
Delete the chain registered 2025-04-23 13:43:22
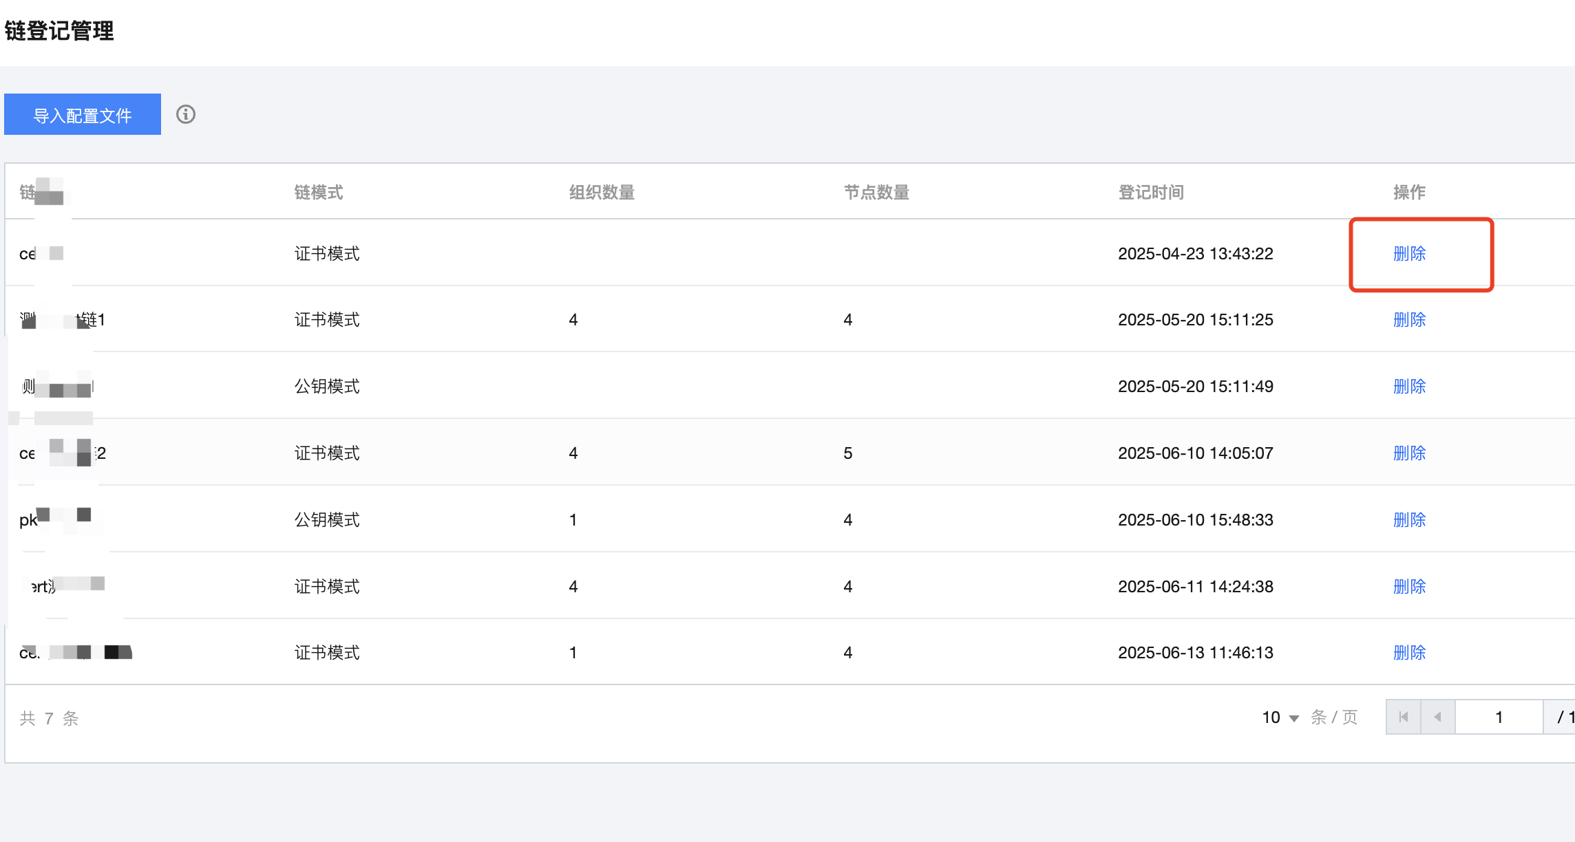pyautogui.click(x=1409, y=254)
